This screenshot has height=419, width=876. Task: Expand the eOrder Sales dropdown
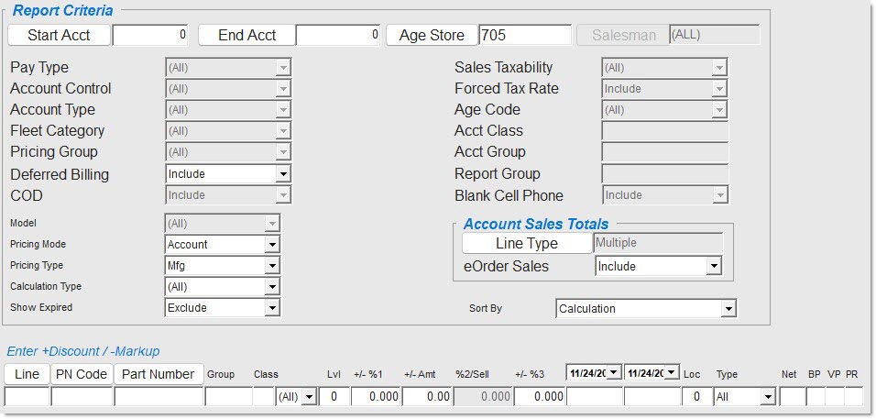point(714,267)
